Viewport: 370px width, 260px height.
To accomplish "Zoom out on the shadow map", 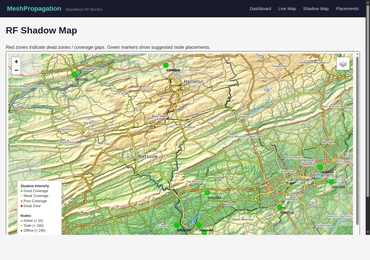I will click(x=16, y=70).
